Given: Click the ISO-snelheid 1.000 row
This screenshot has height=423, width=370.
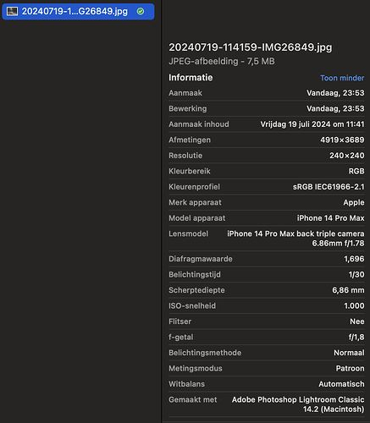Looking at the screenshot, I should pyautogui.click(x=267, y=305).
